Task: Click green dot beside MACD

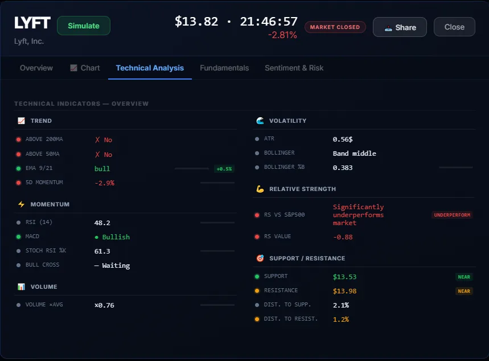Action: 18,236
